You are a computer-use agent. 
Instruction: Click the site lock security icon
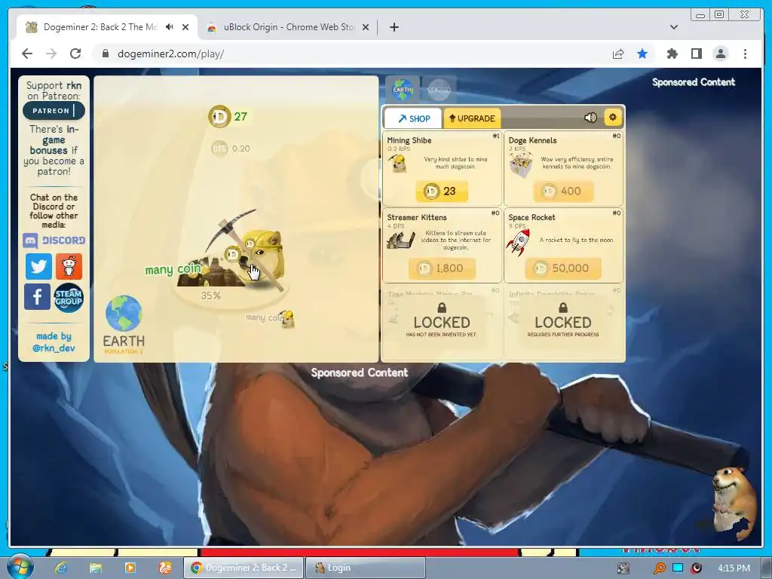(x=106, y=54)
